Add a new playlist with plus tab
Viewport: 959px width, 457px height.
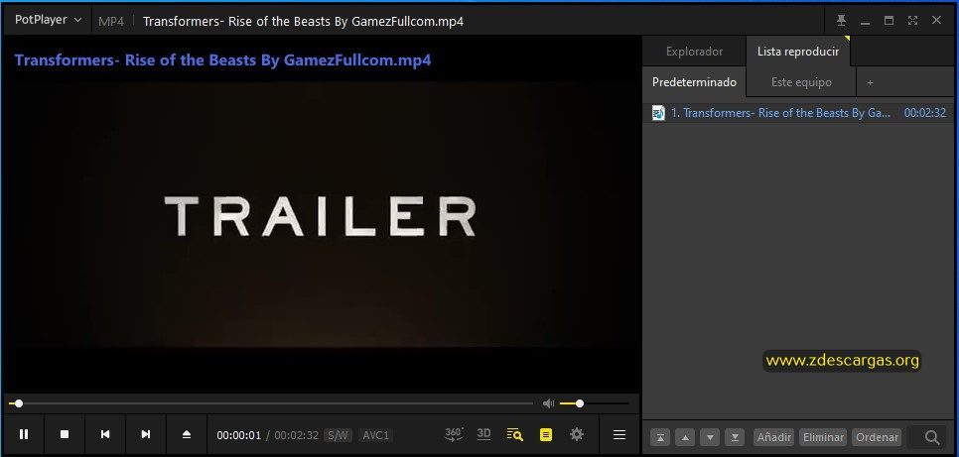click(871, 82)
